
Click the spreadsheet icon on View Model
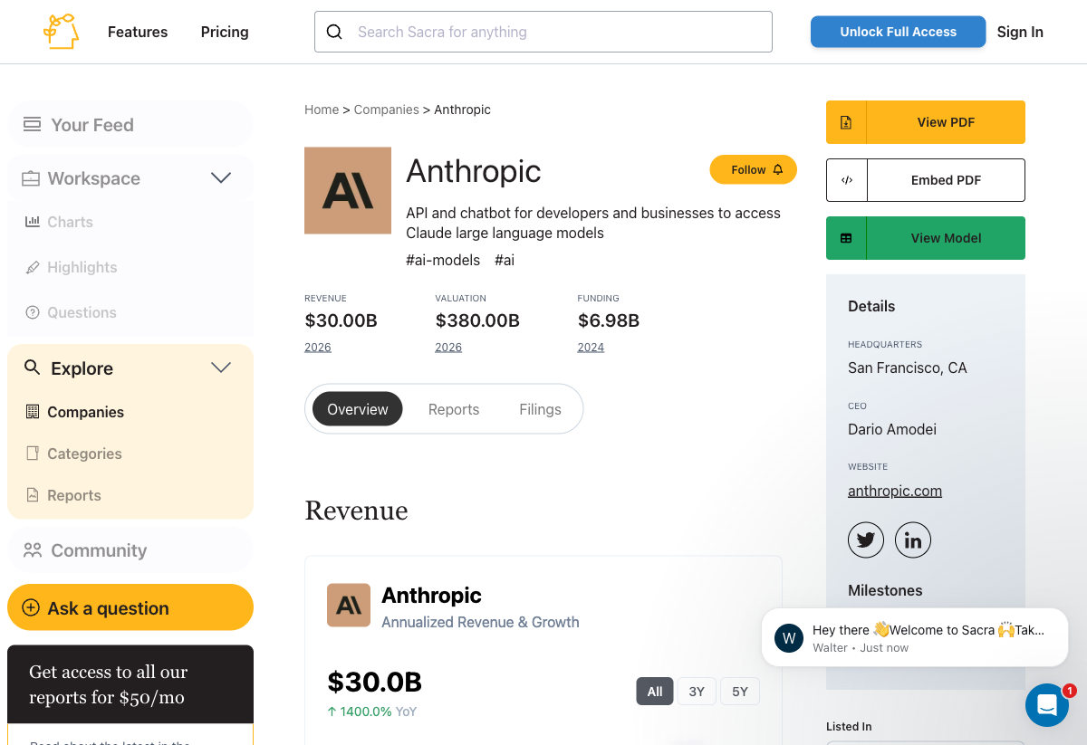point(845,237)
